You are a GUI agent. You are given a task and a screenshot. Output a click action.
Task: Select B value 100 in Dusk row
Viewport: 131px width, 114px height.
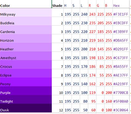click(x=109, y=108)
